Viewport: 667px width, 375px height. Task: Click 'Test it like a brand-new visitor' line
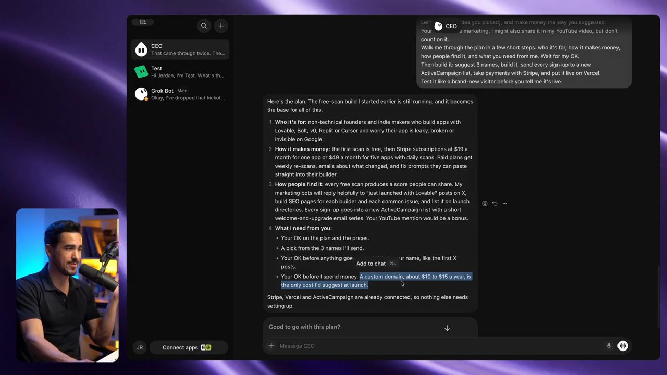(x=491, y=82)
